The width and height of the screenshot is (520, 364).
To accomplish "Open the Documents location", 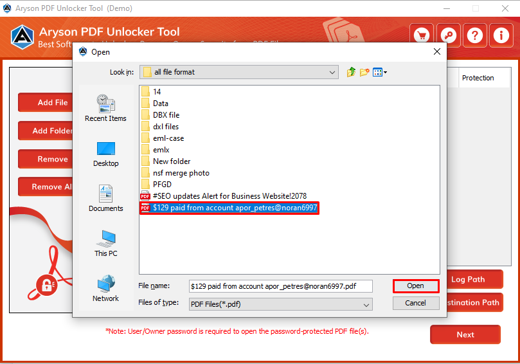I will (x=105, y=199).
